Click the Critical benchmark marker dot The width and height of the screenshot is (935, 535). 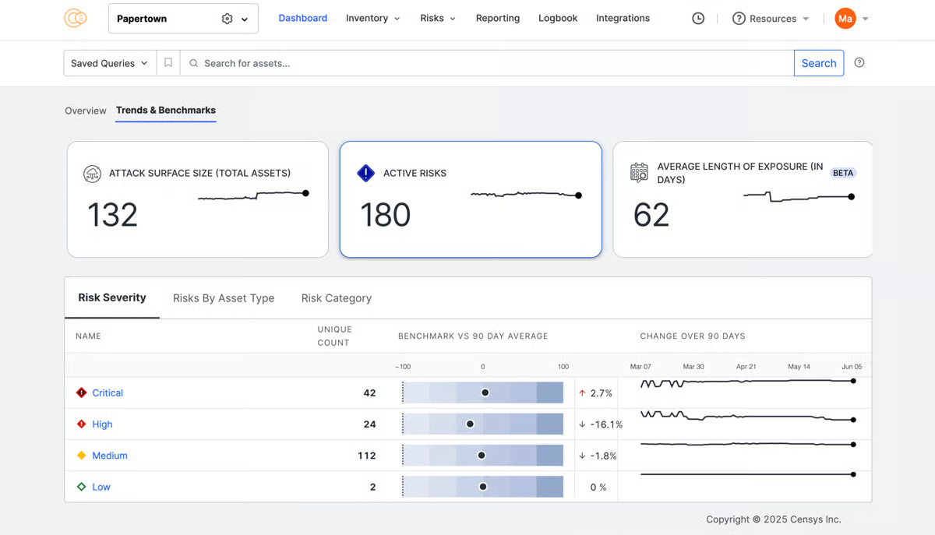point(485,393)
